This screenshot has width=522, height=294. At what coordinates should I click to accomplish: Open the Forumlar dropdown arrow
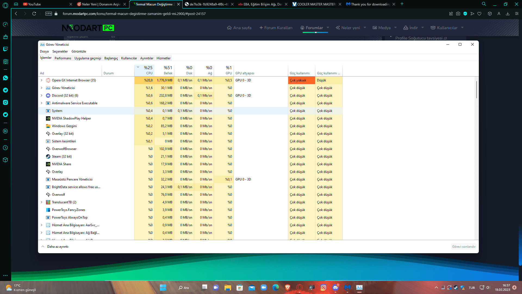328,28
